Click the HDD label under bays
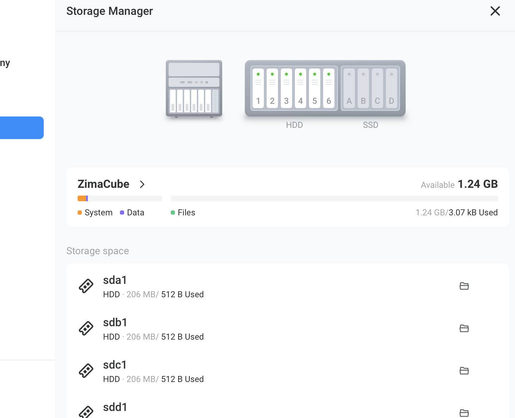Image resolution: width=515 pixels, height=418 pixels. tap(295, 125)
